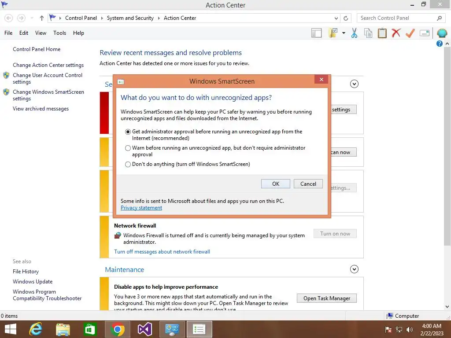This screenshot has width=451, height=338.
Task: Collapse the Security section chevron
Action: [354, 84]
